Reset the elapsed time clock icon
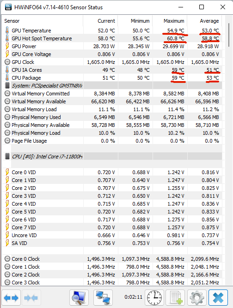The width and height of the screenshot is (233, 308). tap(154, 298)
